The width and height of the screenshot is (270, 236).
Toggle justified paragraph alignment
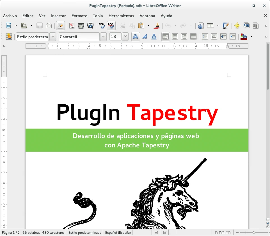[193, 37]
